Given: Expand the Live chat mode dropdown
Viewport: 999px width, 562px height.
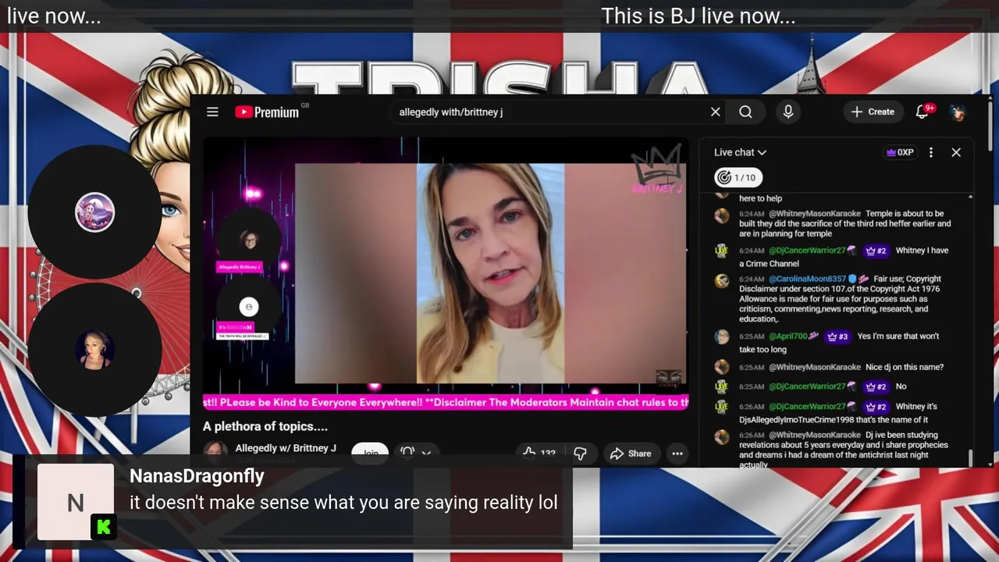Looking at the screenshot, I should (x=740, y=152).
